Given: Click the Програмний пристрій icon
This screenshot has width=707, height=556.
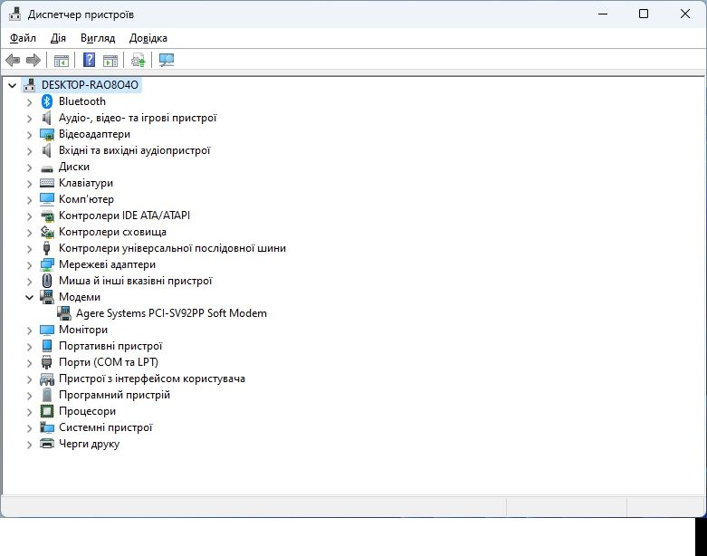Looking at the screenshot, I should click(x=47, y=395).
